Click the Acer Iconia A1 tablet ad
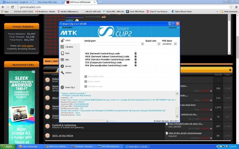239x149 pixels. (x=22, y=107)
